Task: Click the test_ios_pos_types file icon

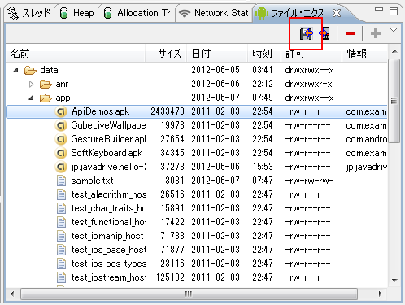Action: click(61, 264)
